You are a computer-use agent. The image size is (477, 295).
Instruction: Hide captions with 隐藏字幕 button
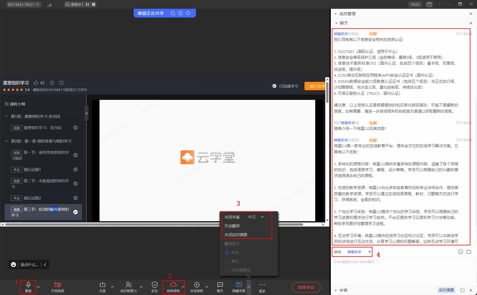239,287
